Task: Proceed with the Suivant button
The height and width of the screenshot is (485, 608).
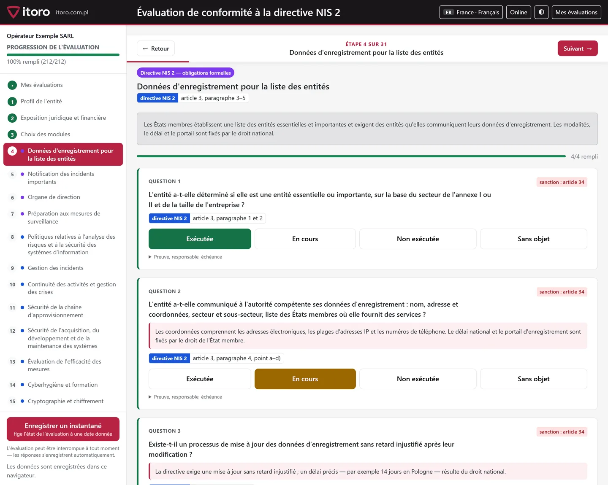Action: 578,48
